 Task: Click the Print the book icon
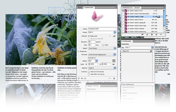coord(152,35)
